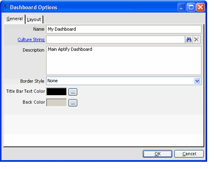Maximize the Dashboard Options window
The image size is (214, 169).
191,7
